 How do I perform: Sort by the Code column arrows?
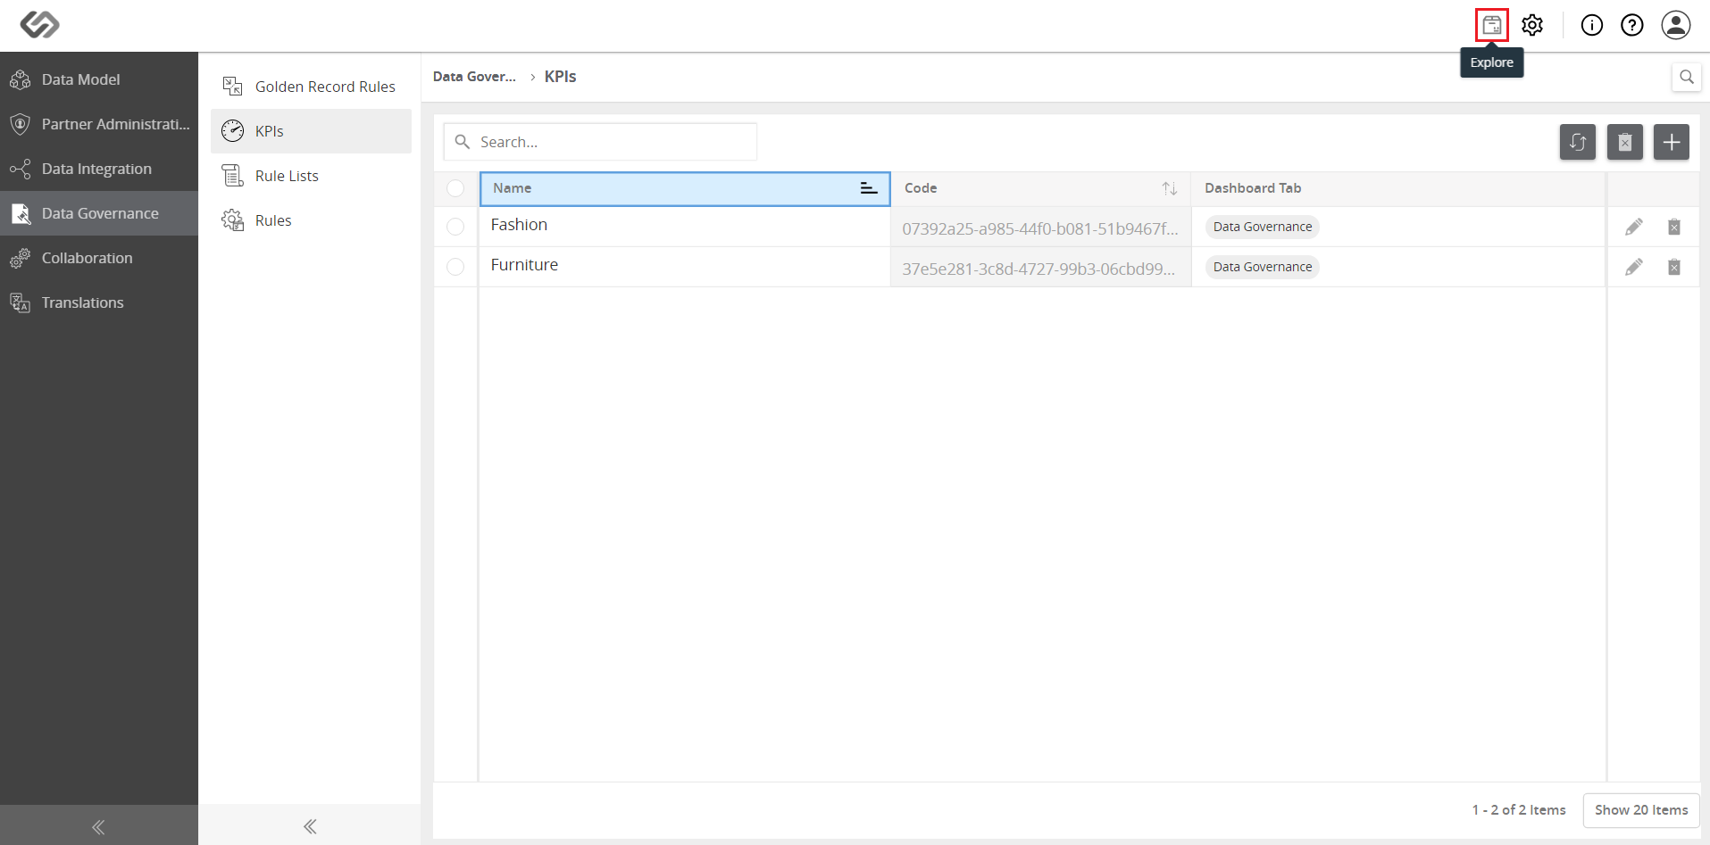point(1169,188)
